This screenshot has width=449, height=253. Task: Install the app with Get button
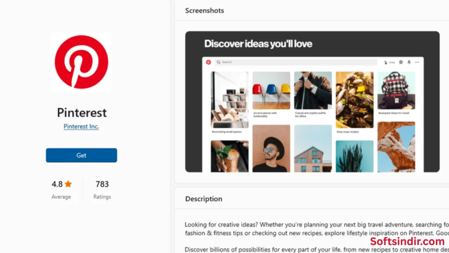(x=81, y=155)
